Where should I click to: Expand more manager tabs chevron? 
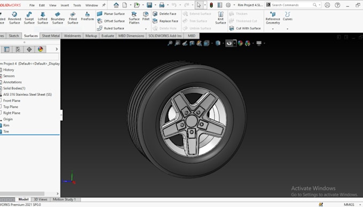(x=57, y=49)
